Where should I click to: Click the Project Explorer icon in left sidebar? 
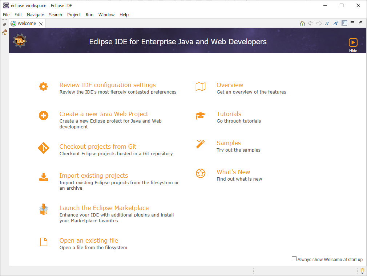(x=4, y=32)
